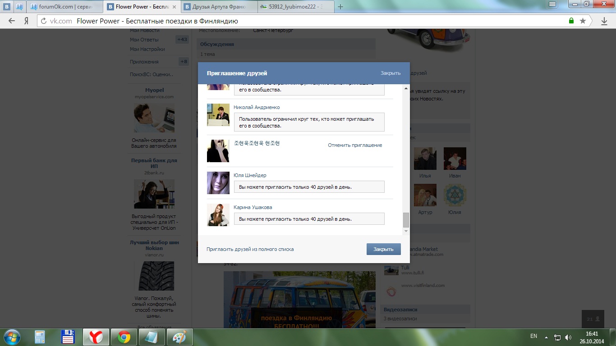
Task: Click the dialog scrollbar down arrow
Action: (x=406, y=231)
